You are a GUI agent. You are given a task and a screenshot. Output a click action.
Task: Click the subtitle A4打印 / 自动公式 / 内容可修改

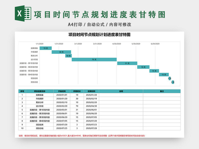tap(99, 25)
